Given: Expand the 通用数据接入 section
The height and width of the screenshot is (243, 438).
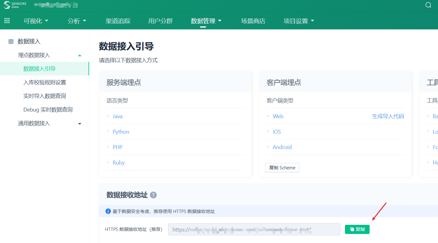Looking at the screenshot, I should coord(80,124).
